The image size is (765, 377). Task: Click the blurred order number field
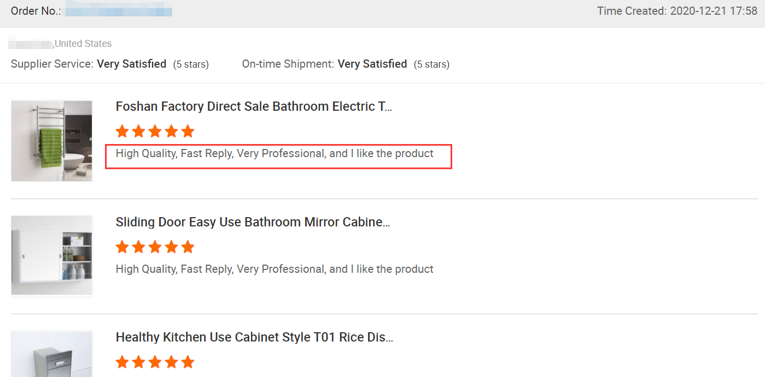pos(119,11)
